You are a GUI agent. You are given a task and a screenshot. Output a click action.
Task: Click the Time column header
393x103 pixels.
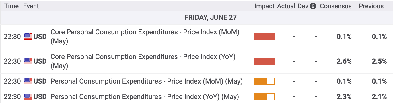(11, 6)
